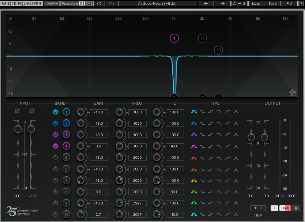
Task: Click band 1 number selector
Action: tap(66, 112)
